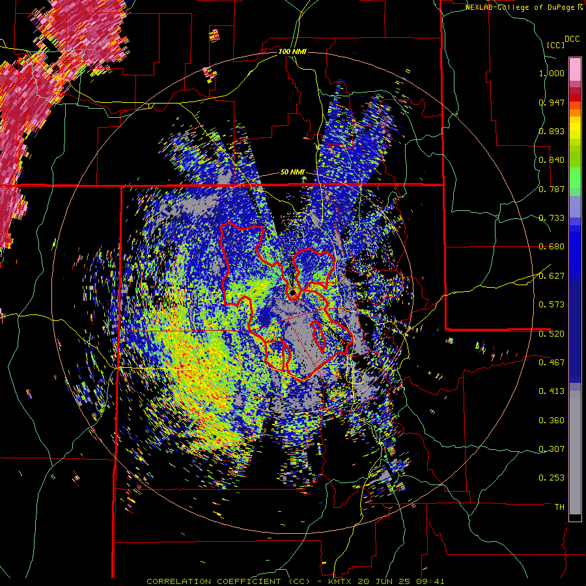The image size is (586, 586).
Task: Click the [CC] legend heading
Action: [x=555, y=45]
